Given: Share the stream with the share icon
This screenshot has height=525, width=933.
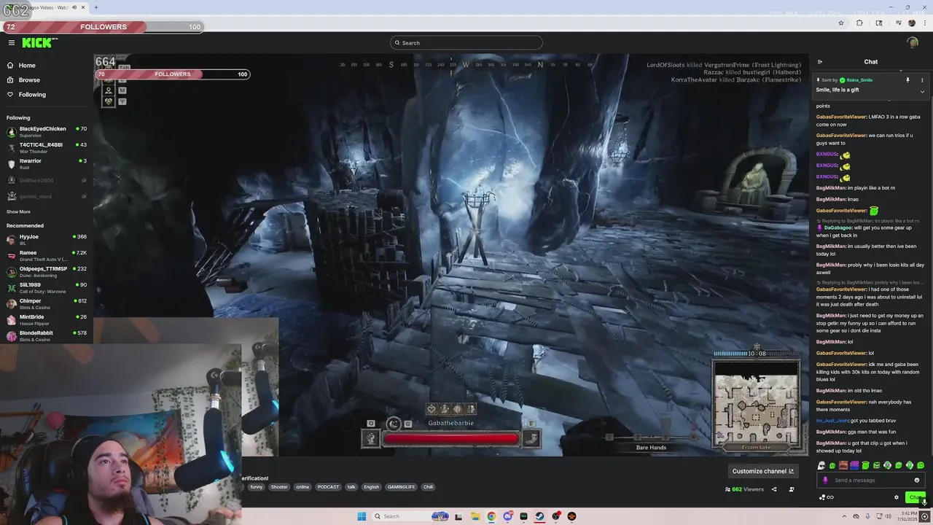Looking at the screenshot, I should [x=774, y=489].
